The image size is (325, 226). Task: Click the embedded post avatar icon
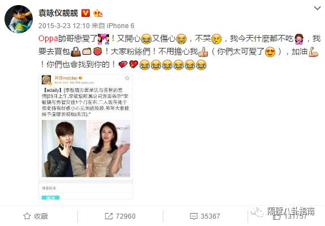click(46, 79)
